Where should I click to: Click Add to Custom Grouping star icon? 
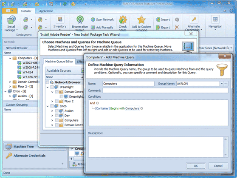(141, 20)
